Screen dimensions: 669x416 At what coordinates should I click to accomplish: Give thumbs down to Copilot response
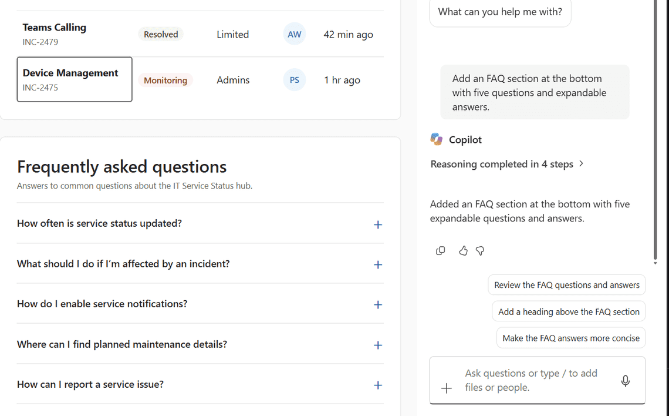[x=480, y=251]
